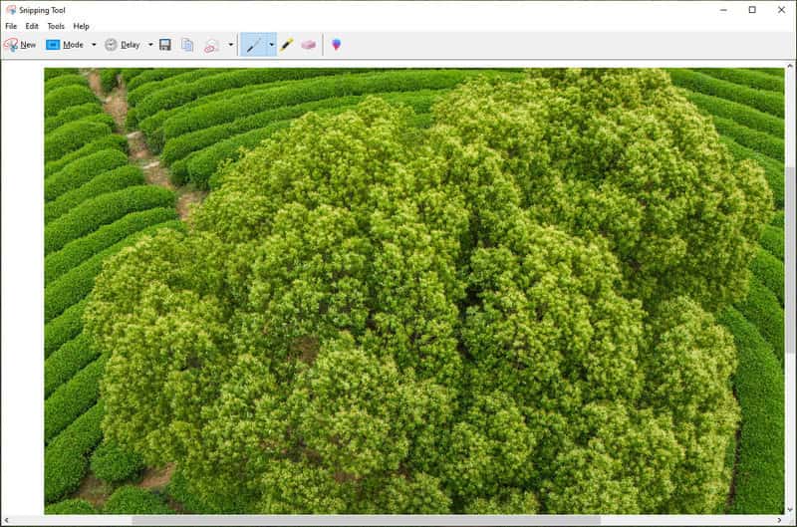
Task: Click the Snipping Tool title bar icon
Action: 10,10
